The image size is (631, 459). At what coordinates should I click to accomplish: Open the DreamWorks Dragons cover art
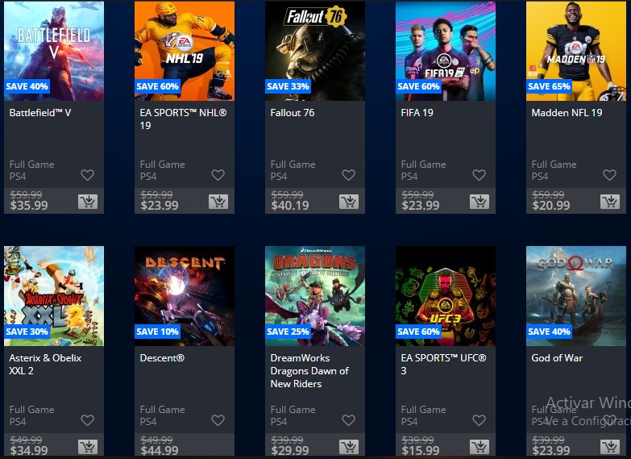315,296
